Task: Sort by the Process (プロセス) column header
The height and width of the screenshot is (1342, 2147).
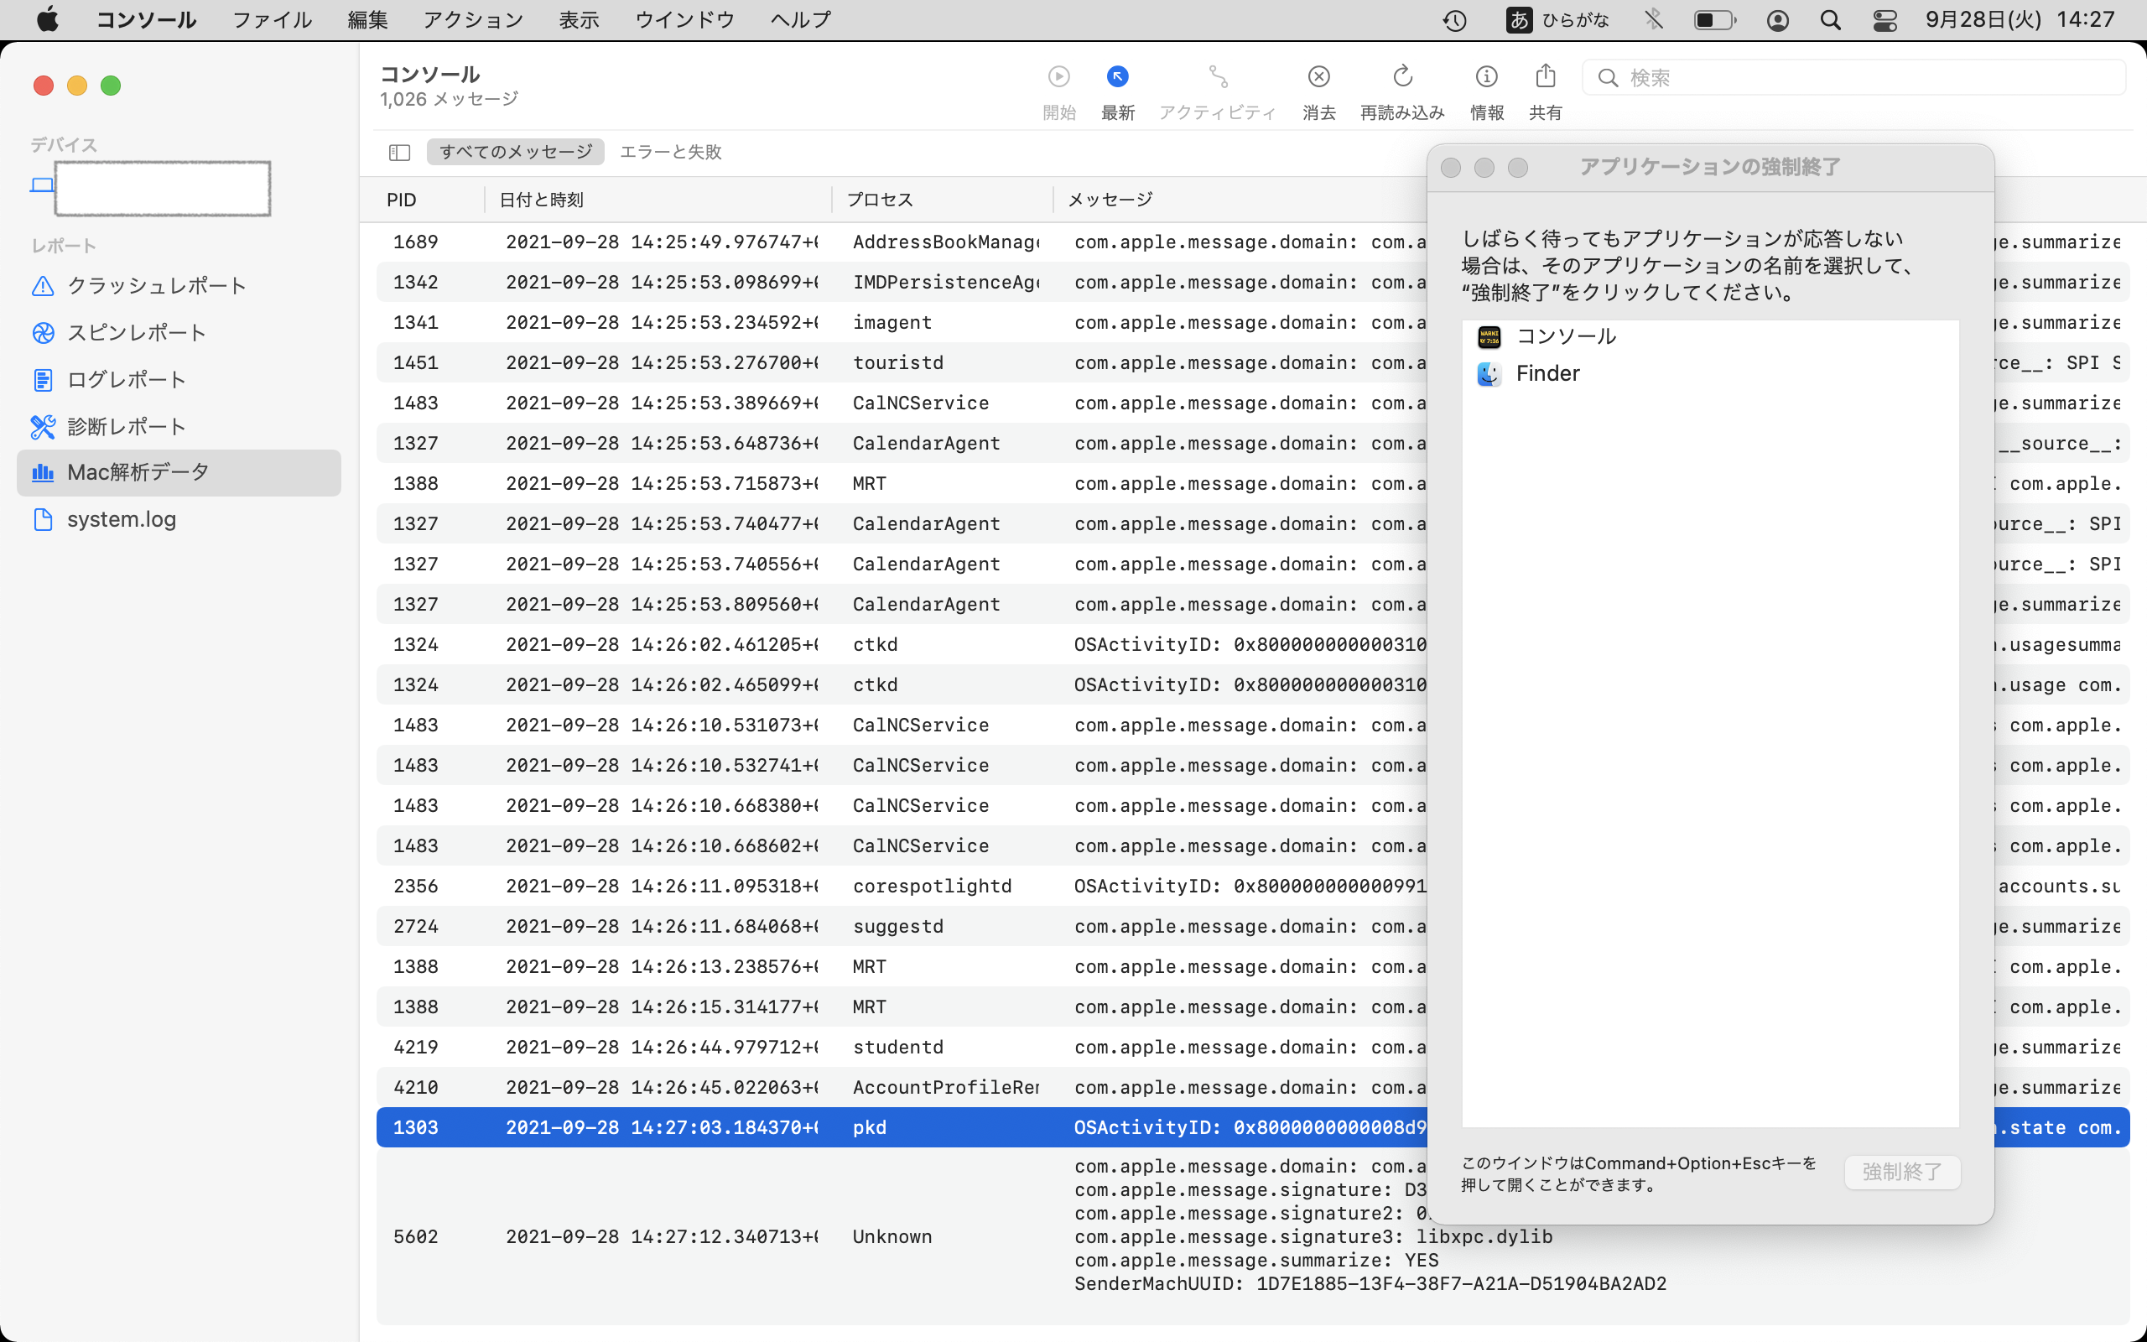Action: 879,200
